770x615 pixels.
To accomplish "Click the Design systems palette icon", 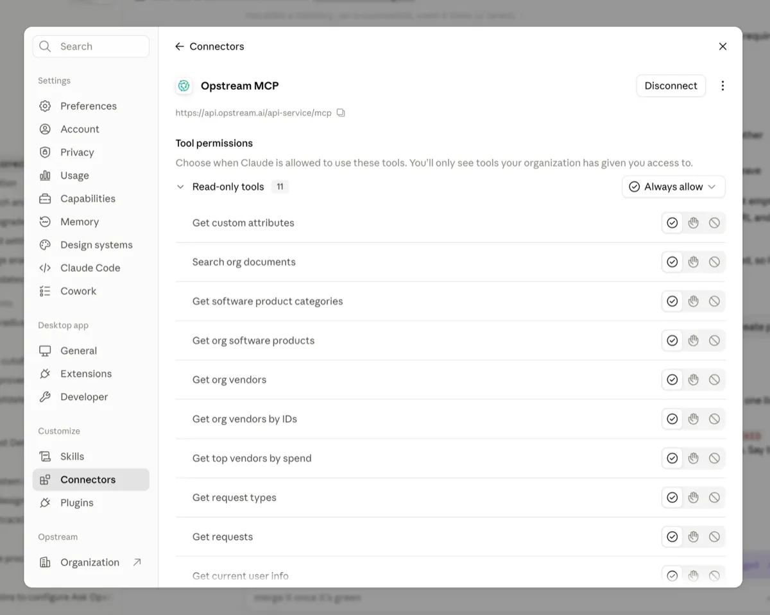I will coord(45,244).
